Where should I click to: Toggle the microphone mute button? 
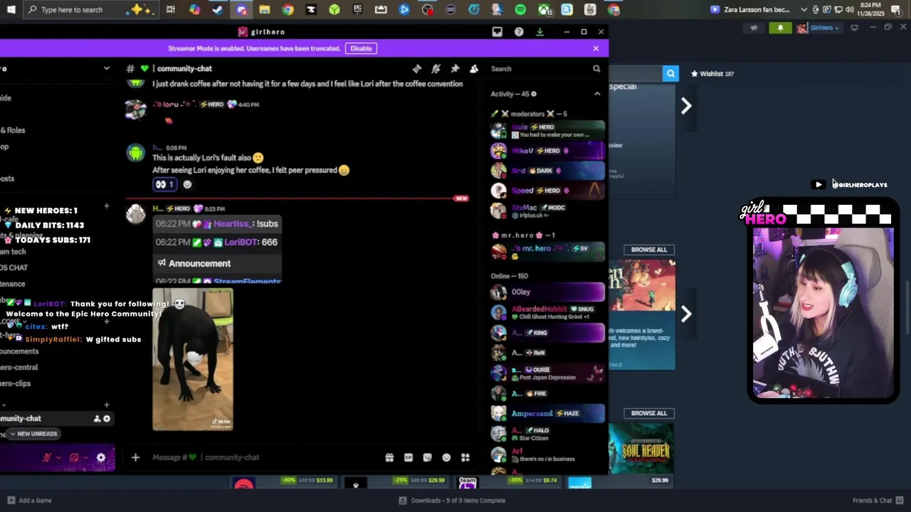(47, 458)
